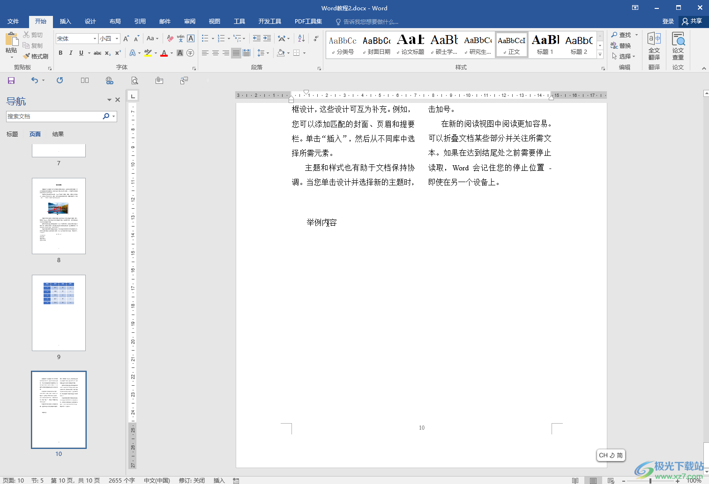The height and width of the screenshot is (484, 709).
Task: Click the redo/repeat circular arrow icon
Action: [60, 81]
